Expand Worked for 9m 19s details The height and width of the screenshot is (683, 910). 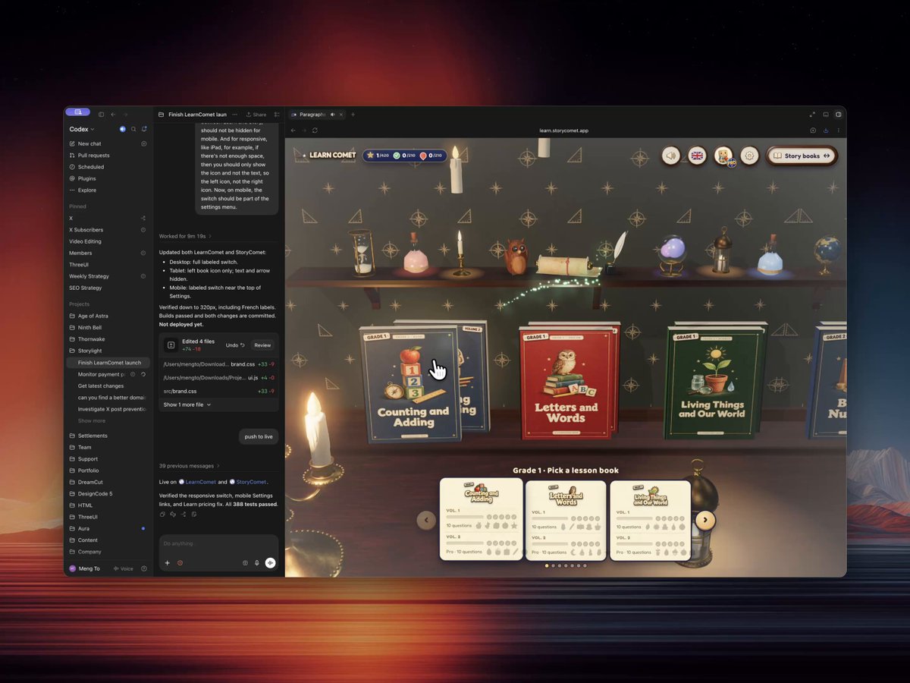(x=185, y=236)
